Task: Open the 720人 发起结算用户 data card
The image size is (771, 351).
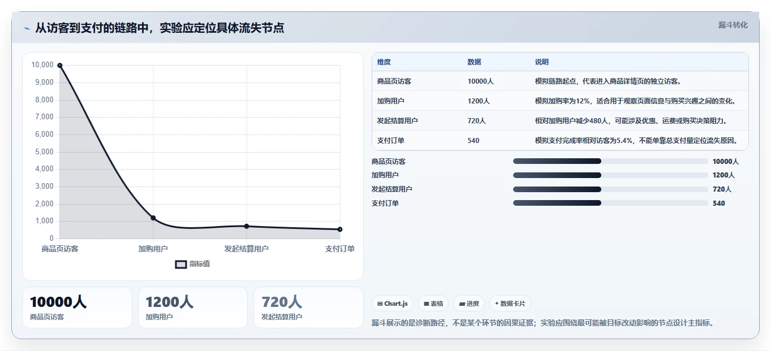Action: [x=308, y=307]
